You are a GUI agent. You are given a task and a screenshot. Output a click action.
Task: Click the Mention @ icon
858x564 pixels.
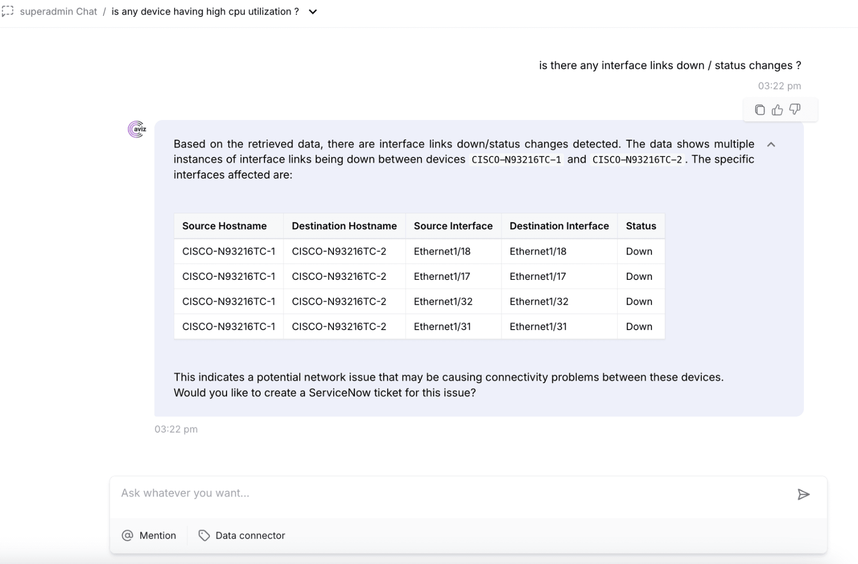[127, 535]
